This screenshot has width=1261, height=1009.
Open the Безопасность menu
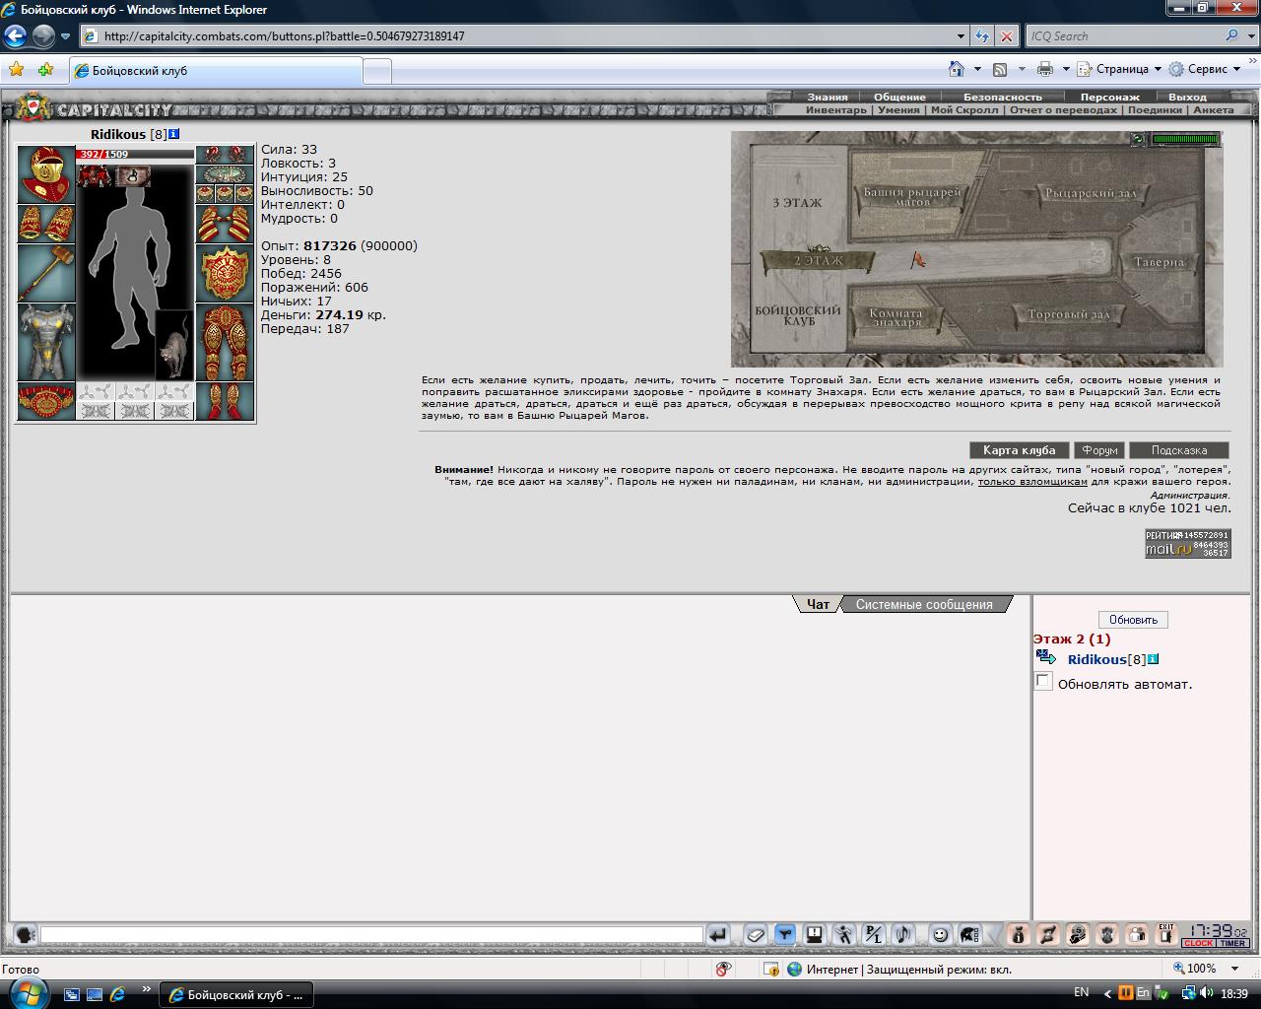[1002, 97]
